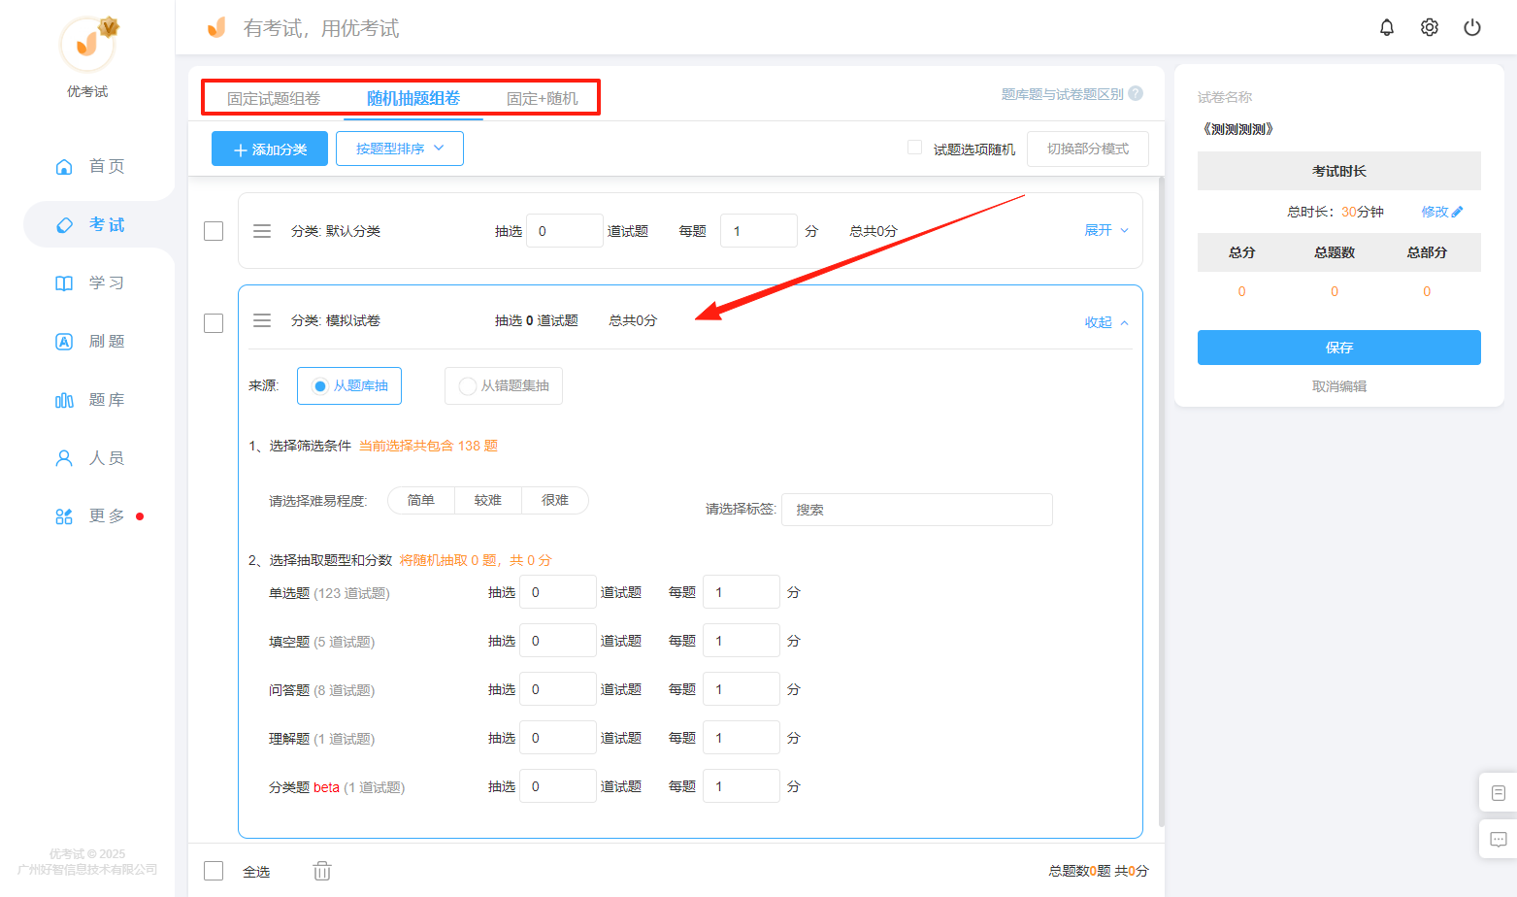This screenshot has width=1517, height=897.
Task: Click 单选题 抽选 count field
Action: (558, 592)
